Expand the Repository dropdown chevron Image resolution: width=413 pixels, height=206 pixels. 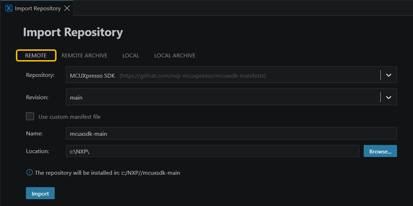pos(389,75)
